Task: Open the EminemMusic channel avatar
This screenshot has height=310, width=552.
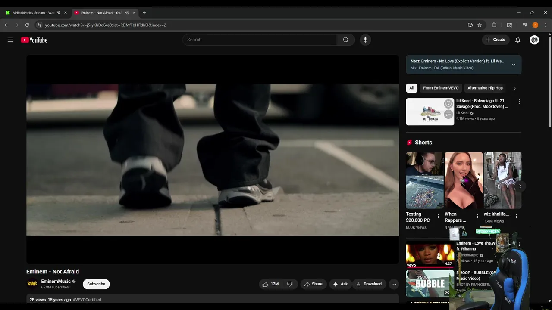Action: coord(32,284)
